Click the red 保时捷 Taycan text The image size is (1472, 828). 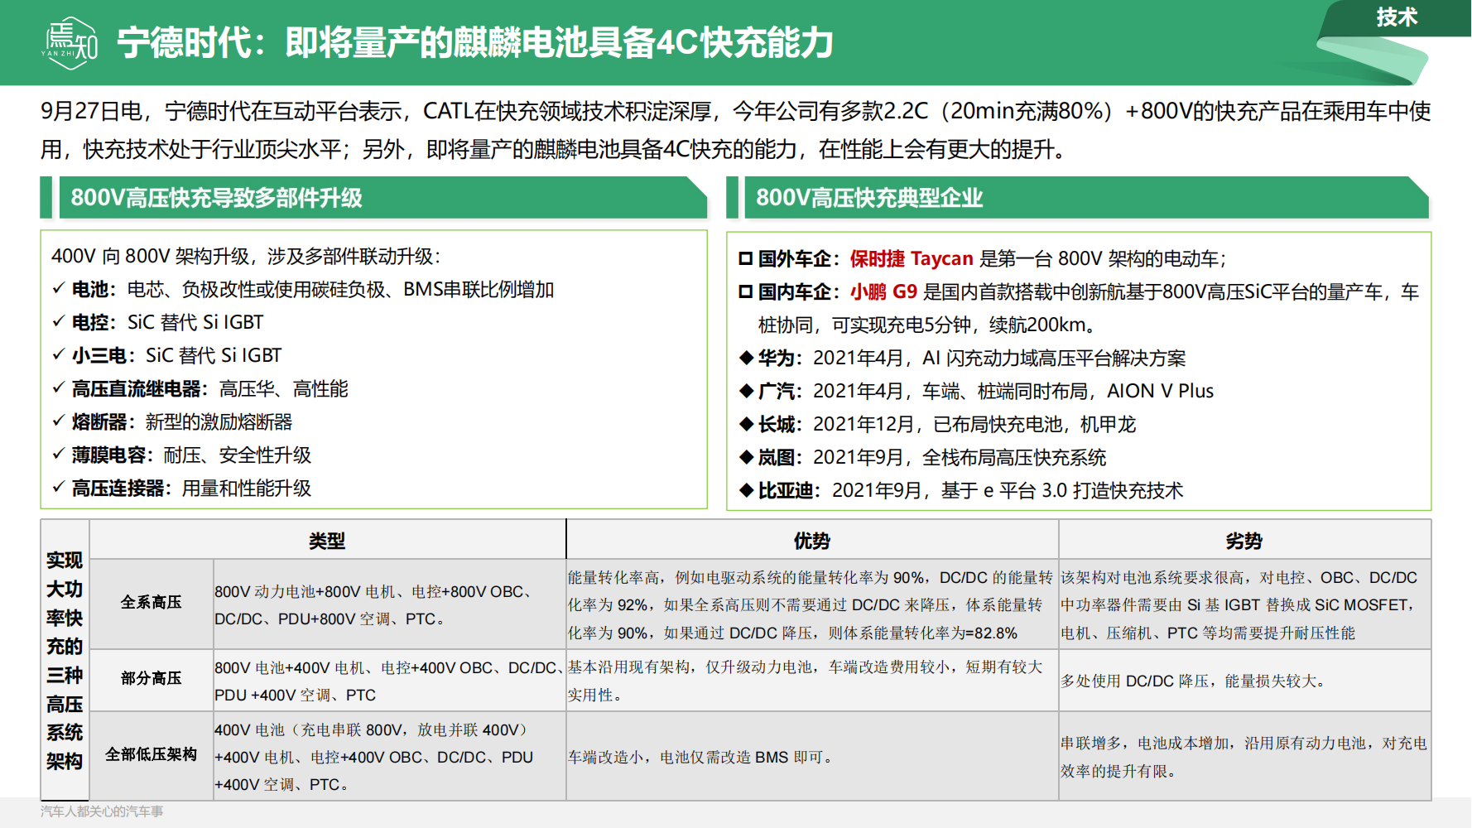point(912,258)
